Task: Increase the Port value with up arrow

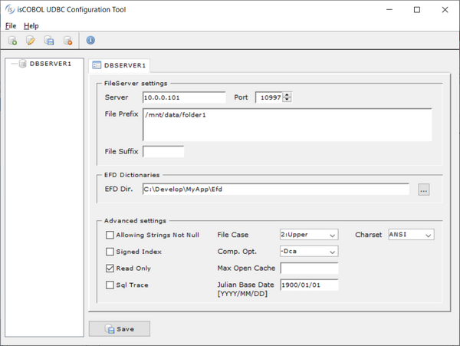Action: [x=287, y=95]
